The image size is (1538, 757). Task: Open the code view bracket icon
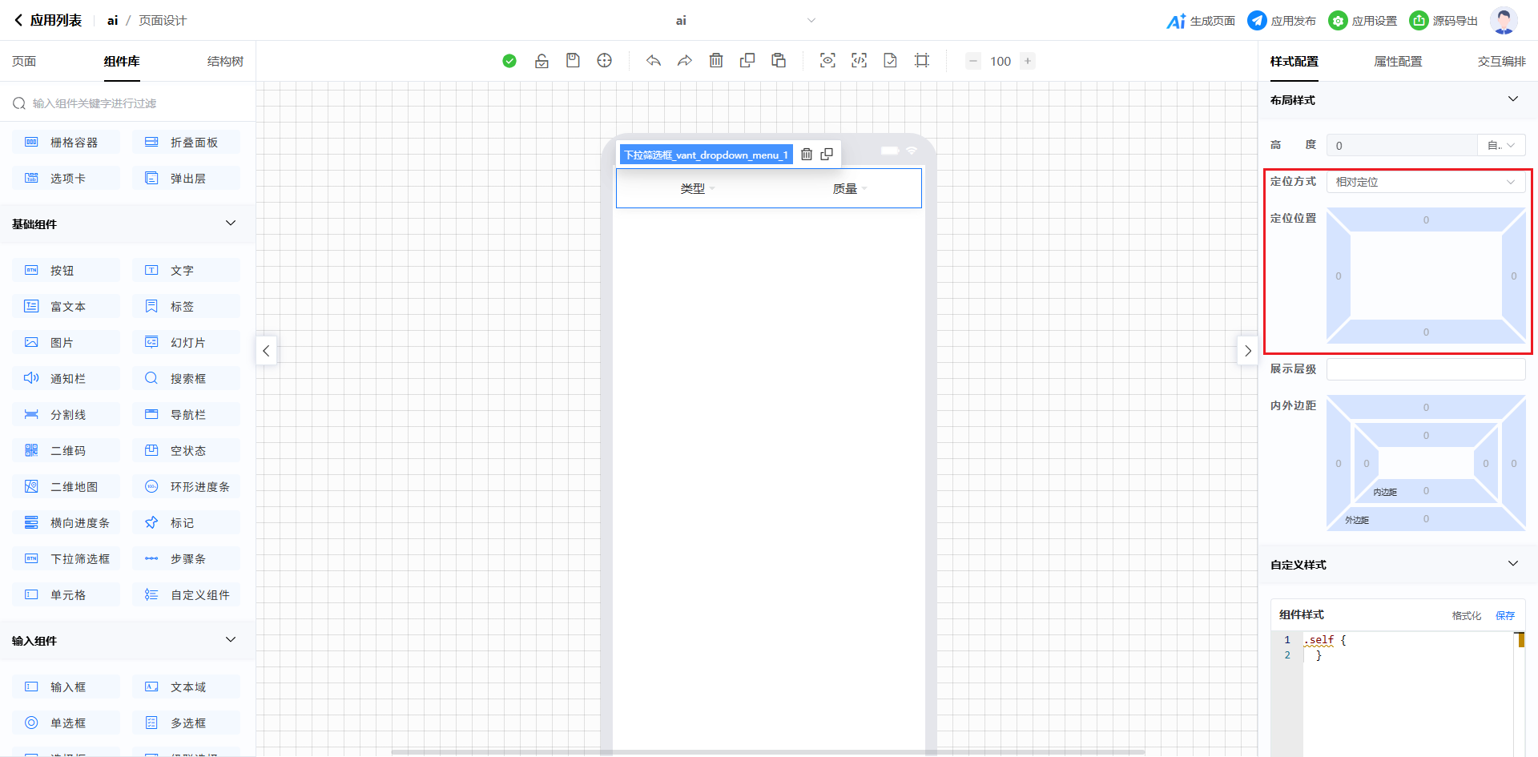click(859, 61)
